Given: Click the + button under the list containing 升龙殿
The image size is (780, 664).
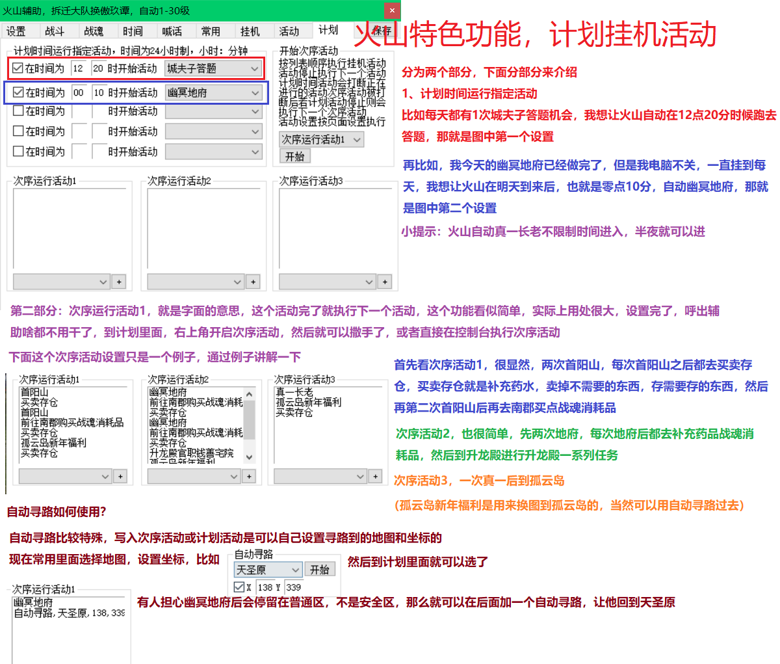Looking at the screenshot, I should point(249,477).
